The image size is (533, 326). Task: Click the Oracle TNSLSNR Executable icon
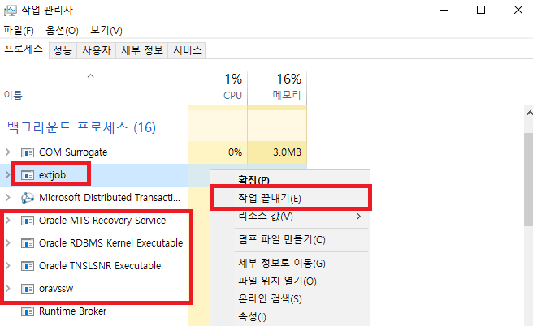pyautogui.click(x=28, y=266)
